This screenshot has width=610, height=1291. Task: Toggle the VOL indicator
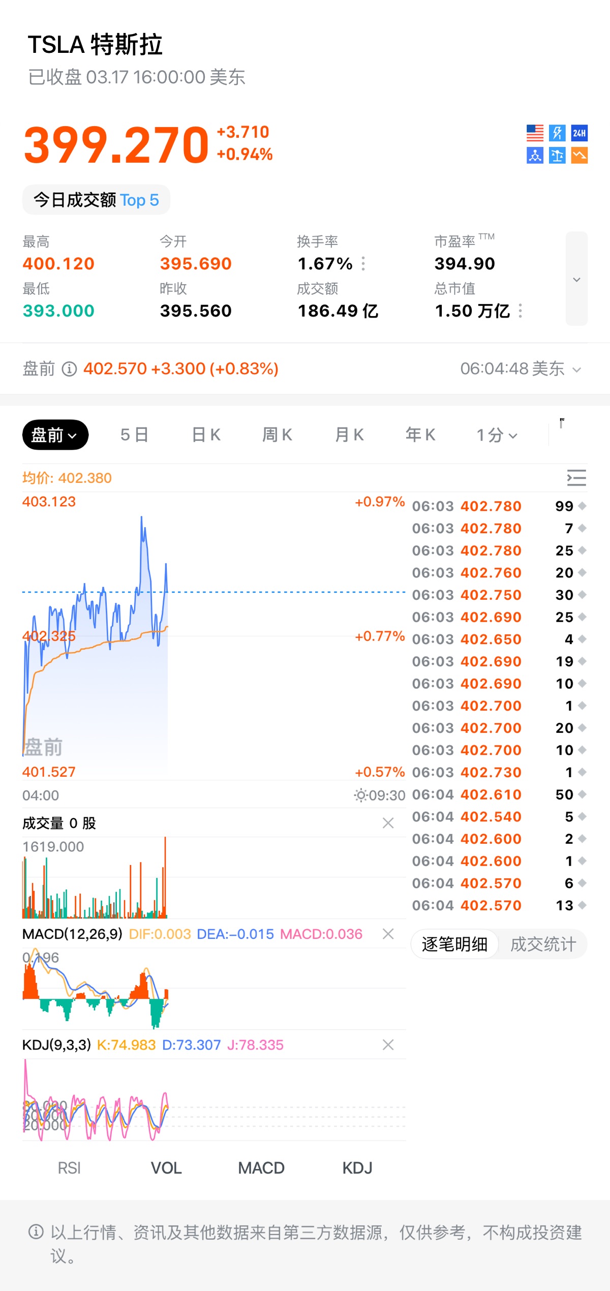(166, 1168)
